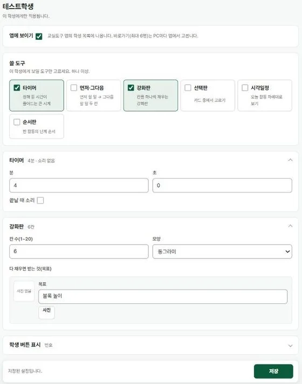
Task: Click the 분 minutes input field
Action: point(79,185)
